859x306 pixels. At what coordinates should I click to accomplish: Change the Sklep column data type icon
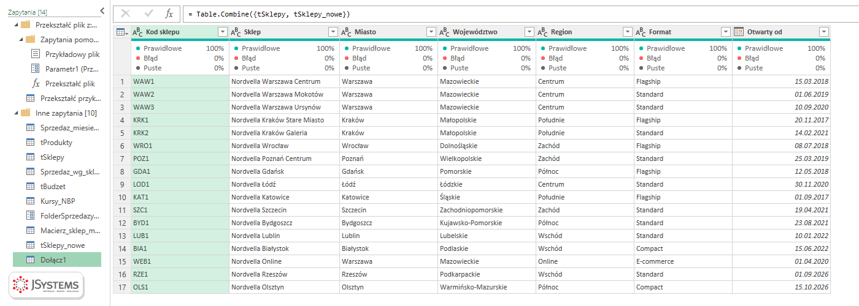click(236, 32)
